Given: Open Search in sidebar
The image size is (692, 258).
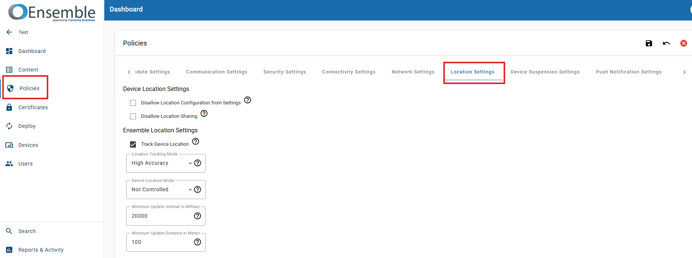Looking at the screenshot, I should pos(27,231).
